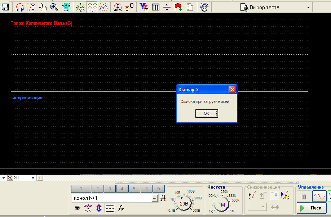Open the fx function icon

pos(121,208)
